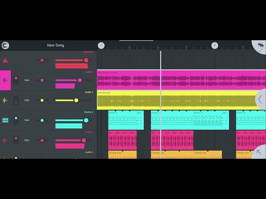The image size is (266, 199).
Task: Select the Audio 7 waveform track icon
Action: 5,80
